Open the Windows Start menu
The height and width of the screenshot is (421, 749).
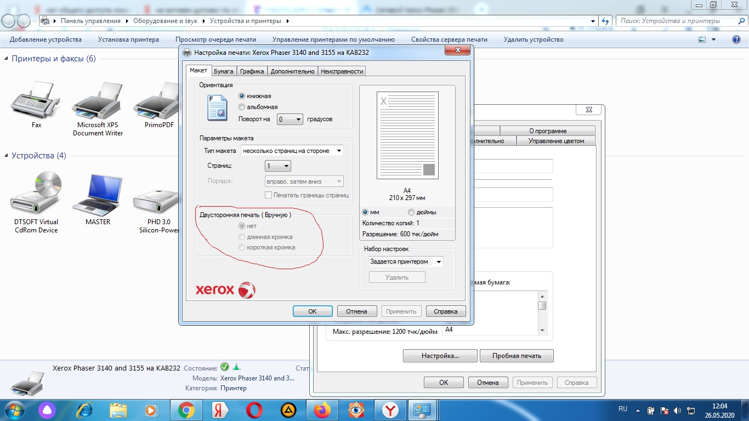(x=13, y=410)
